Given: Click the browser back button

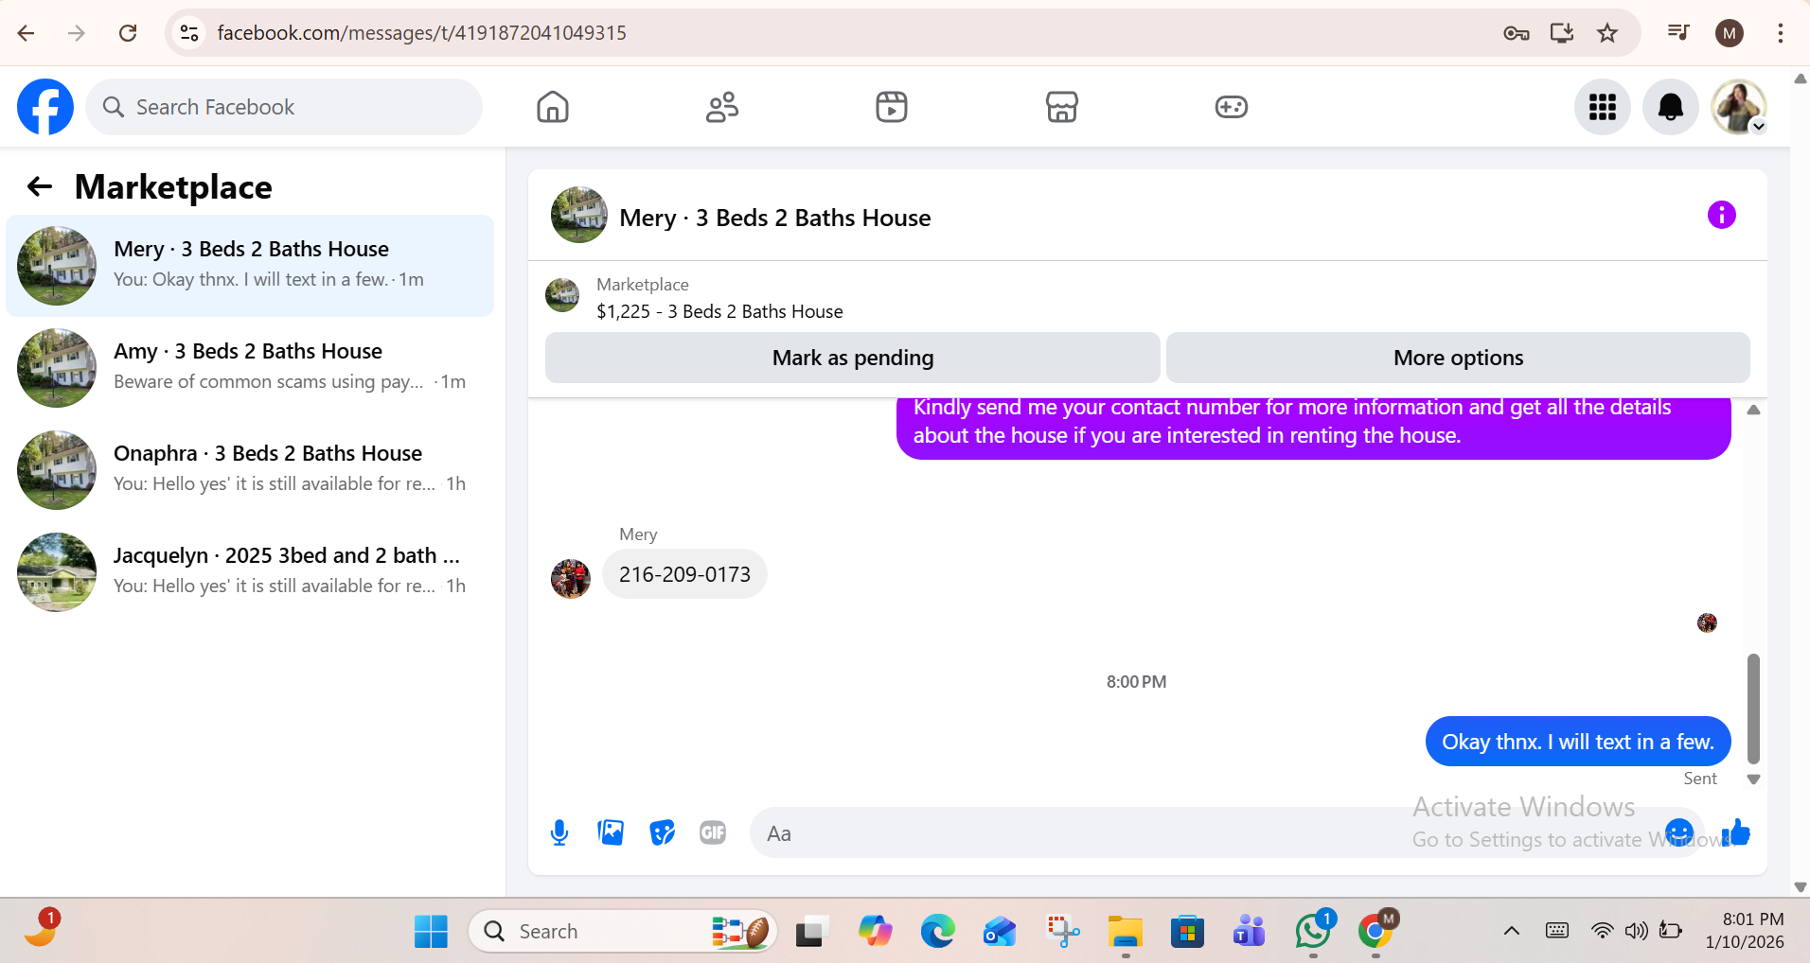Looking at the screenshot, I should pos(26,33).
